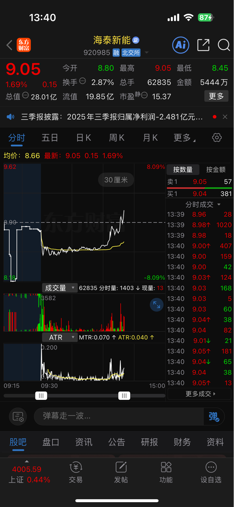Tap the verified badge beside 海泰新能

point(136,40)
